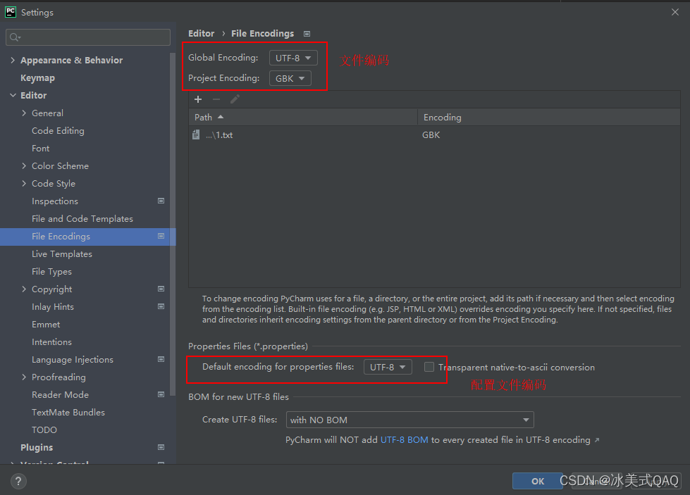Expand Appearance & Behavior section
The height and width of the screenshot is (495, 690).
(13, 61)
